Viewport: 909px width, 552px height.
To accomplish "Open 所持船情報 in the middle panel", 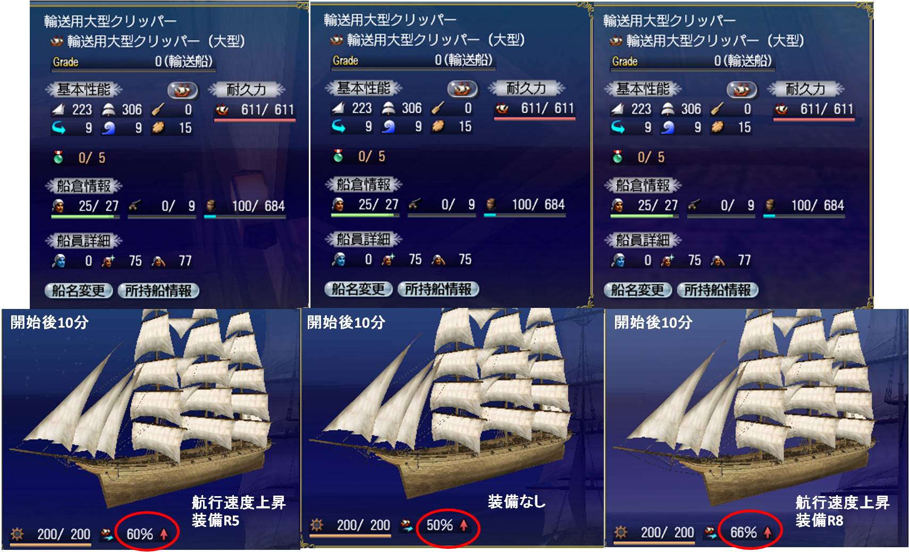I will coord(438,289).
